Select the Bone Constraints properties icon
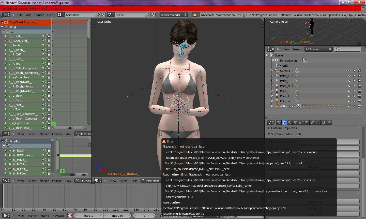Image resolution: width=366 pixels, height=219 pixels. pyautogui.click(x=318, y=122)
